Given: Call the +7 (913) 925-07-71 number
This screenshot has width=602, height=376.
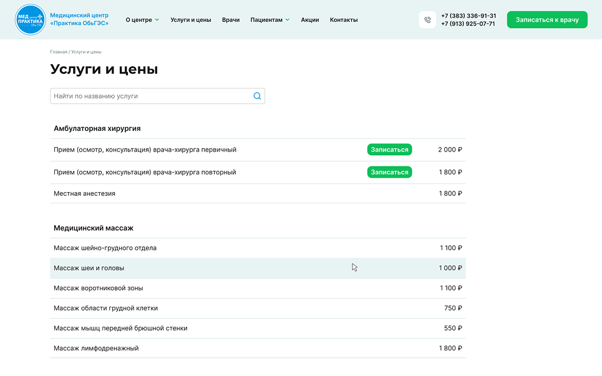Looking at the screenshot, I should pyautogui.click(x=468, y=24).
